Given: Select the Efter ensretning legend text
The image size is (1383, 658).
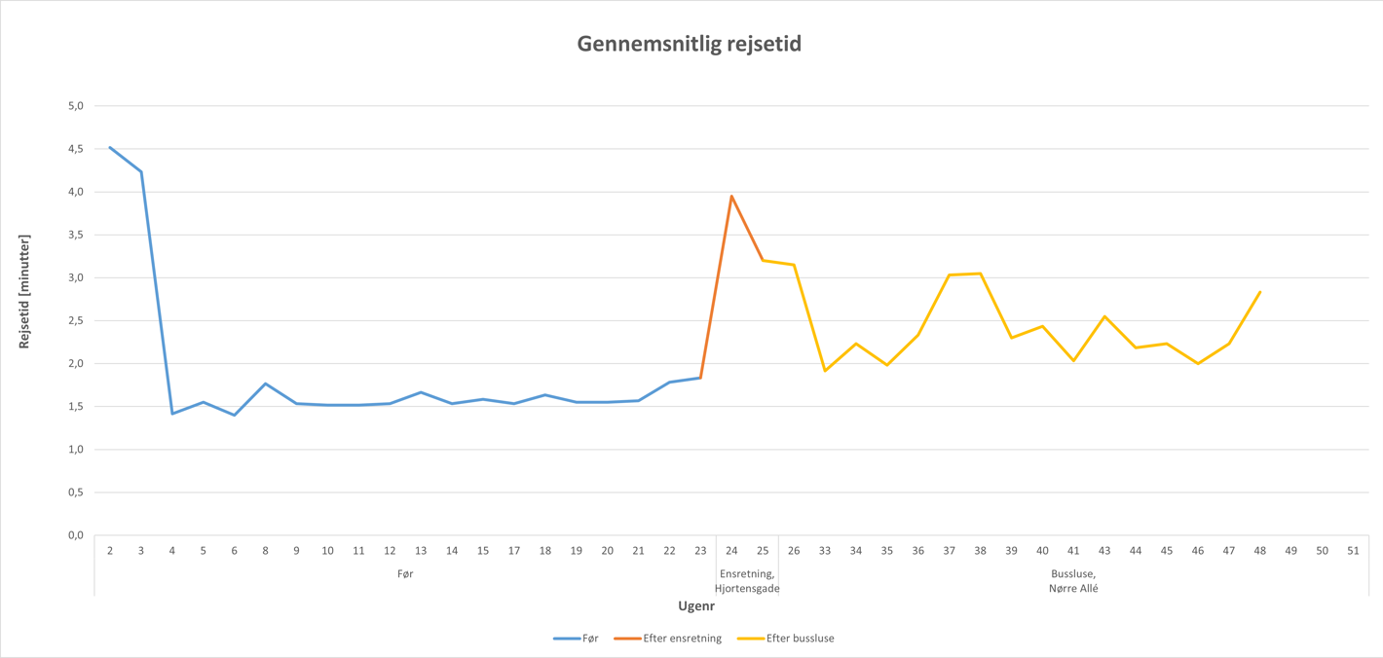Looking at the screenshot, I should coord(683,639).
